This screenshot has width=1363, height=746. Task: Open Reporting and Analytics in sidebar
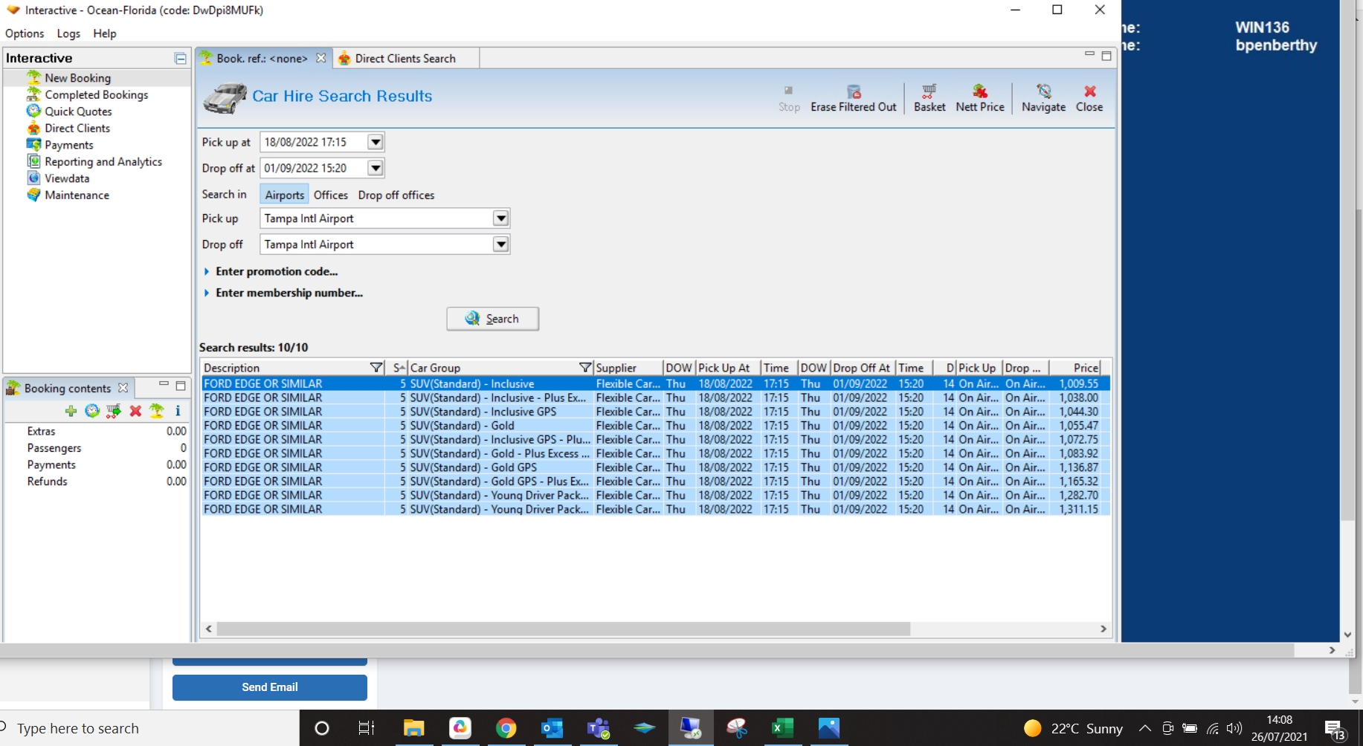tap(103, 162)
